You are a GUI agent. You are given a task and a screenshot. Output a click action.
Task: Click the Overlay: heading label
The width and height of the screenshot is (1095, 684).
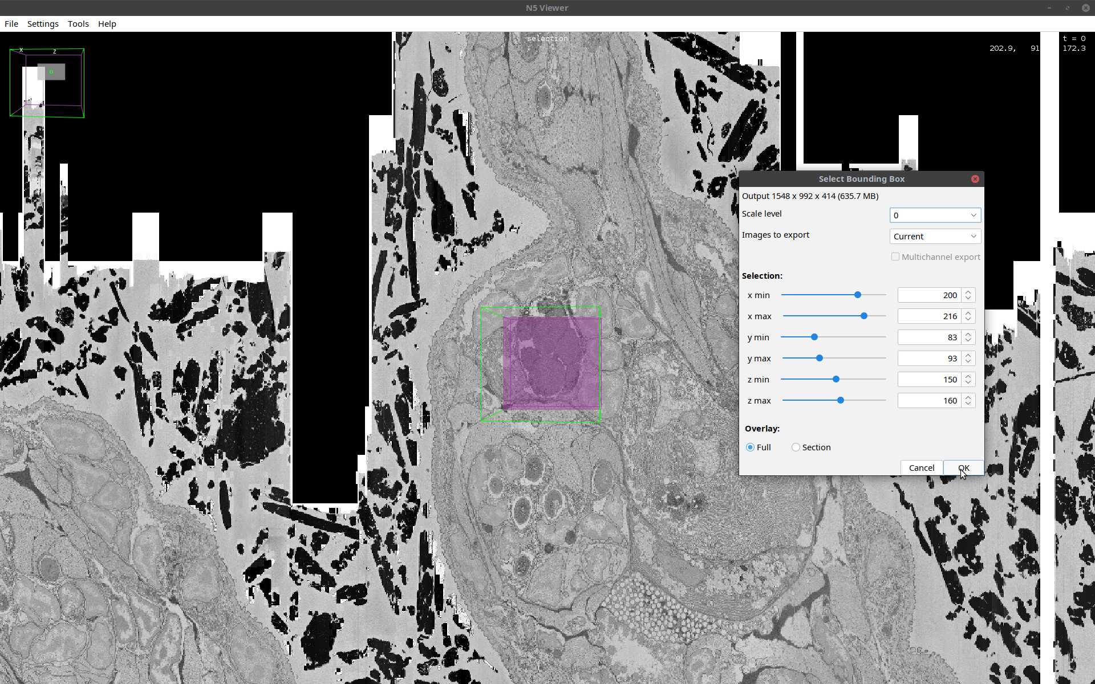[x=762, y=429]
